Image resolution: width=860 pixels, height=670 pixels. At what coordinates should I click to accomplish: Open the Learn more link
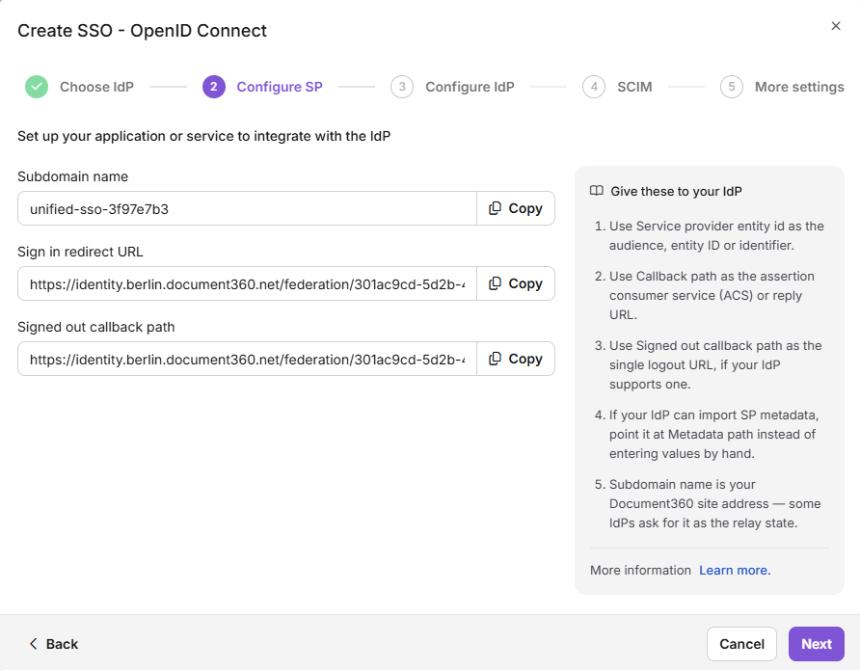[x=735, y=570]
